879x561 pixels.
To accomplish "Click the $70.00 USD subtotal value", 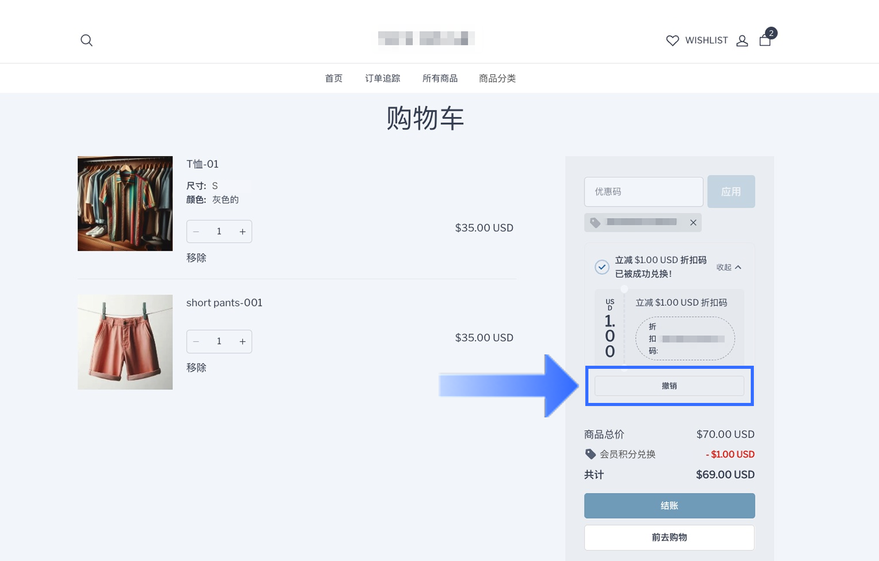I will tap(725, 434).
